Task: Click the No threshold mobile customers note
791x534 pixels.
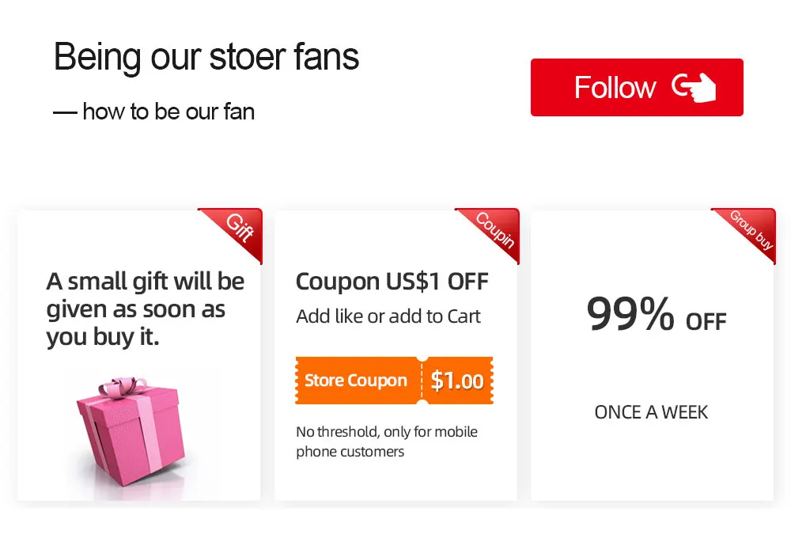Action: tap(387, 441)
